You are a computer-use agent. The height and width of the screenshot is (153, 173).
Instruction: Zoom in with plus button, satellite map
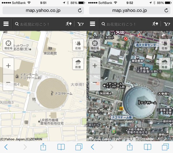[95, 66]
